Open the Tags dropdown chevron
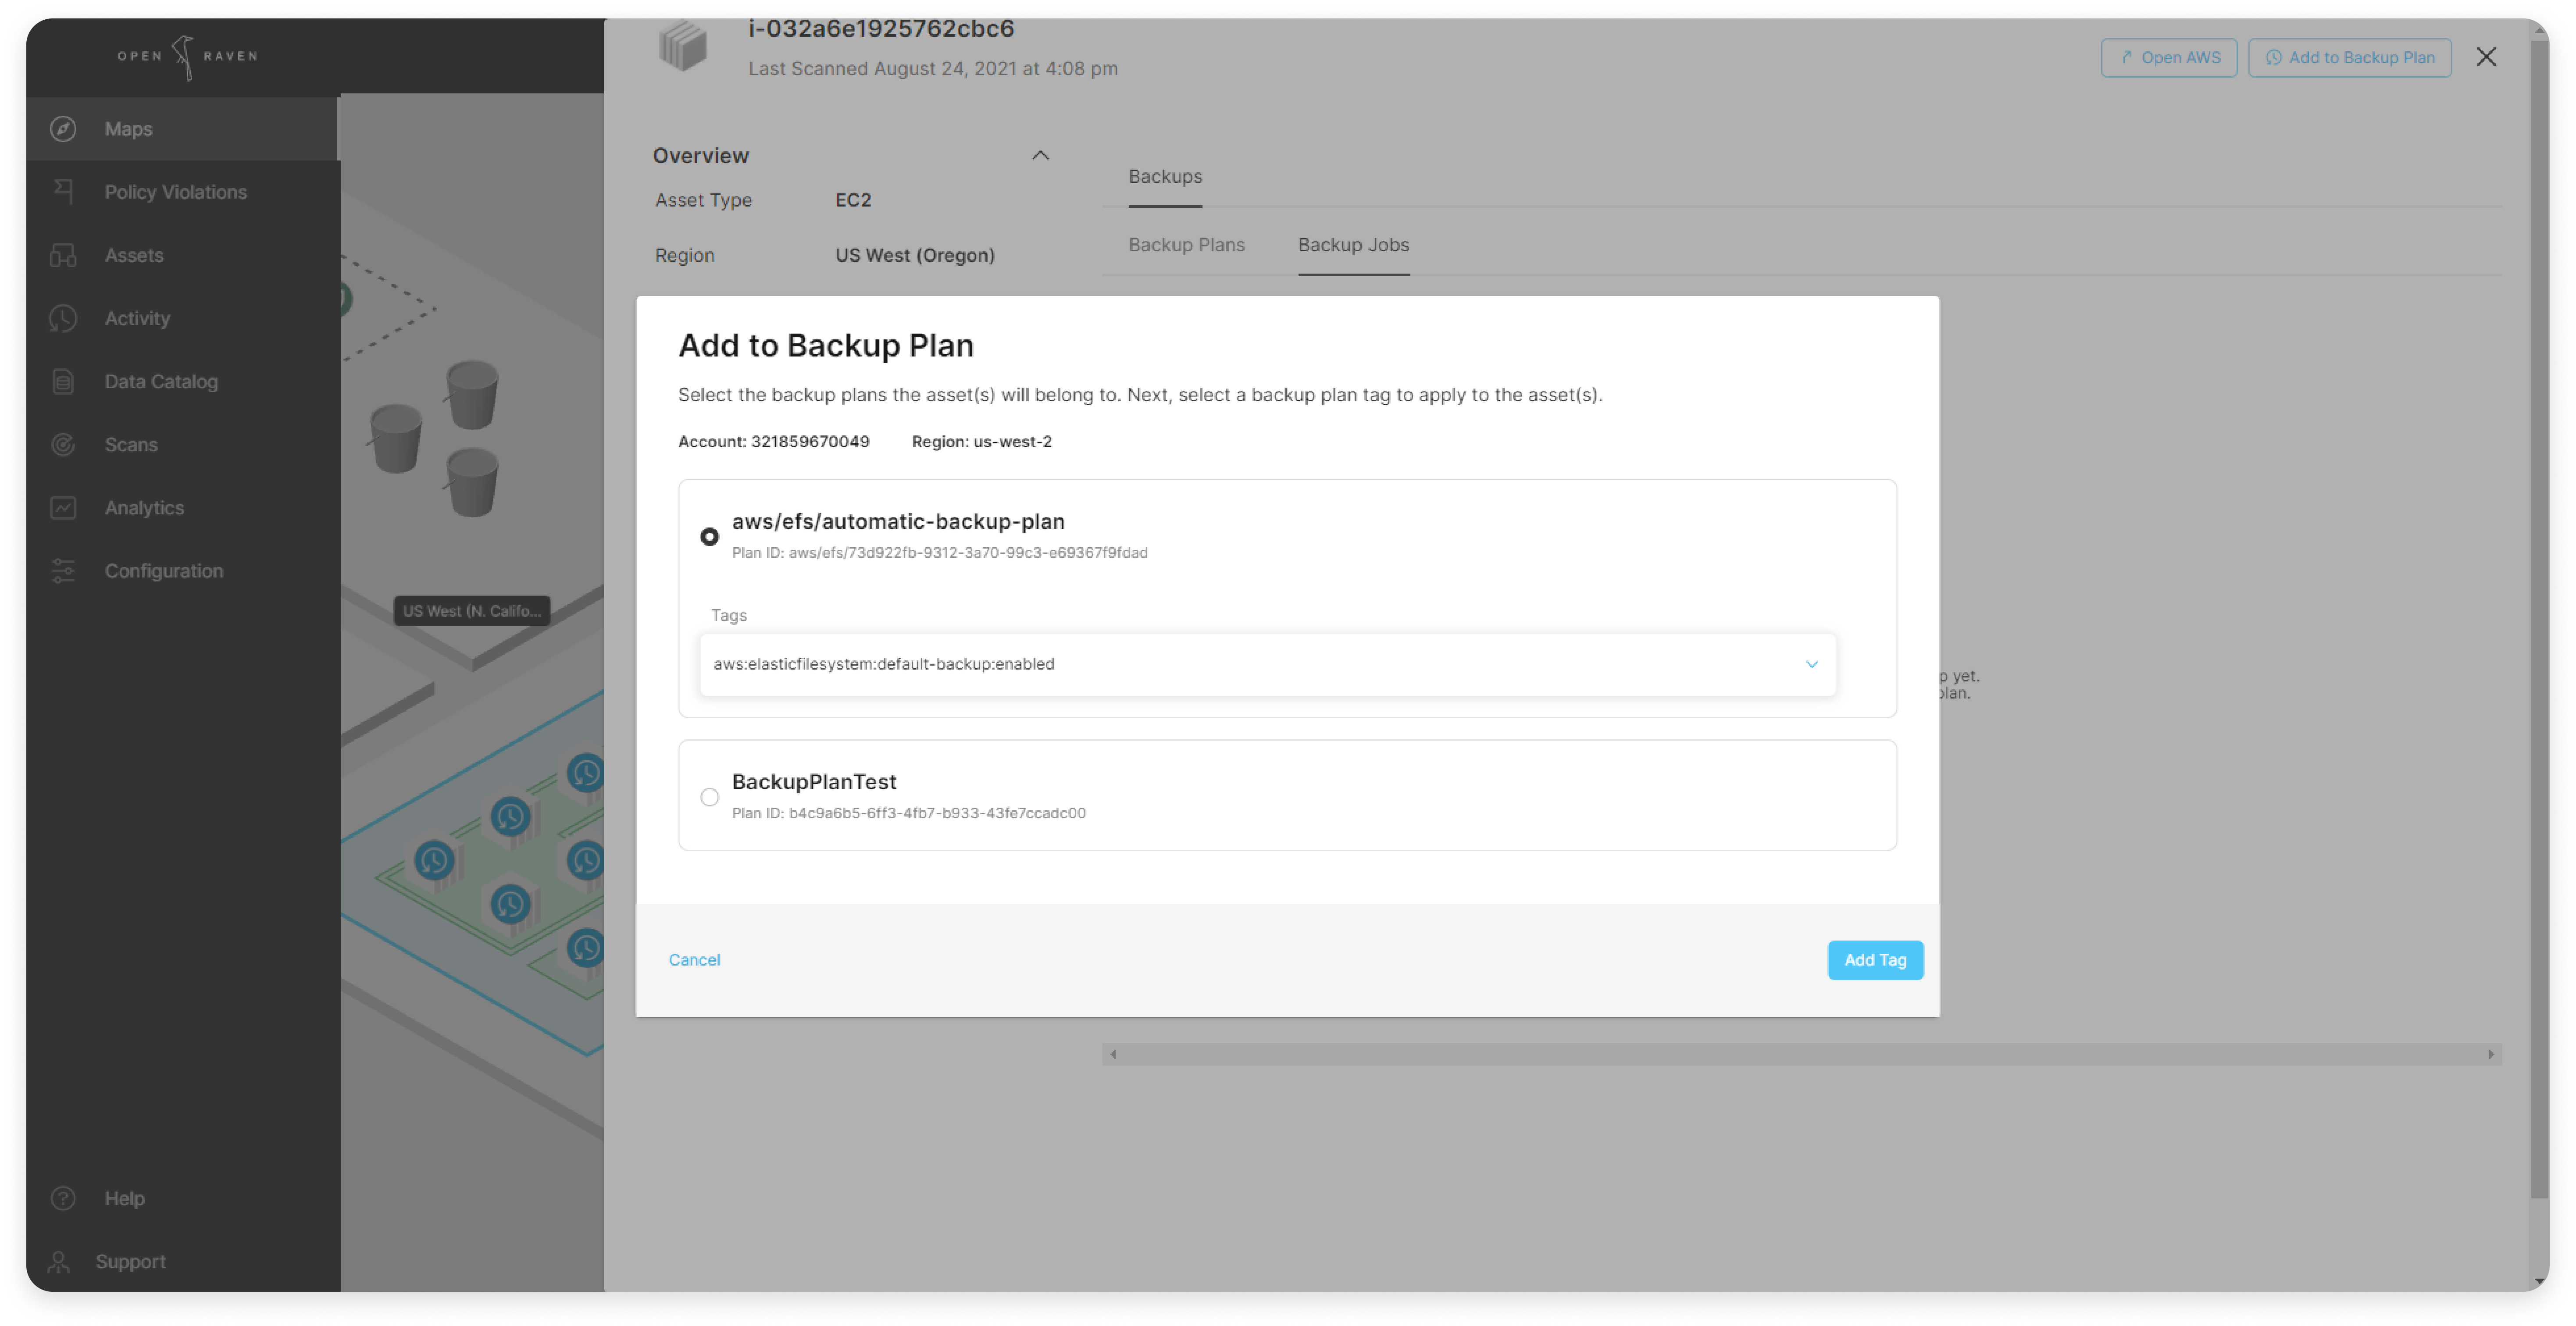Viewport: 2576px width, 1326px height. 1811,664
